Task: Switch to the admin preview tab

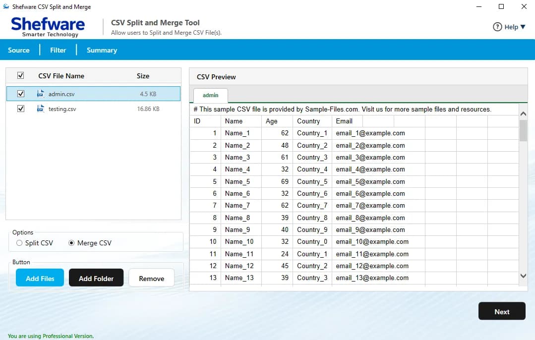Action: [211, 96]
